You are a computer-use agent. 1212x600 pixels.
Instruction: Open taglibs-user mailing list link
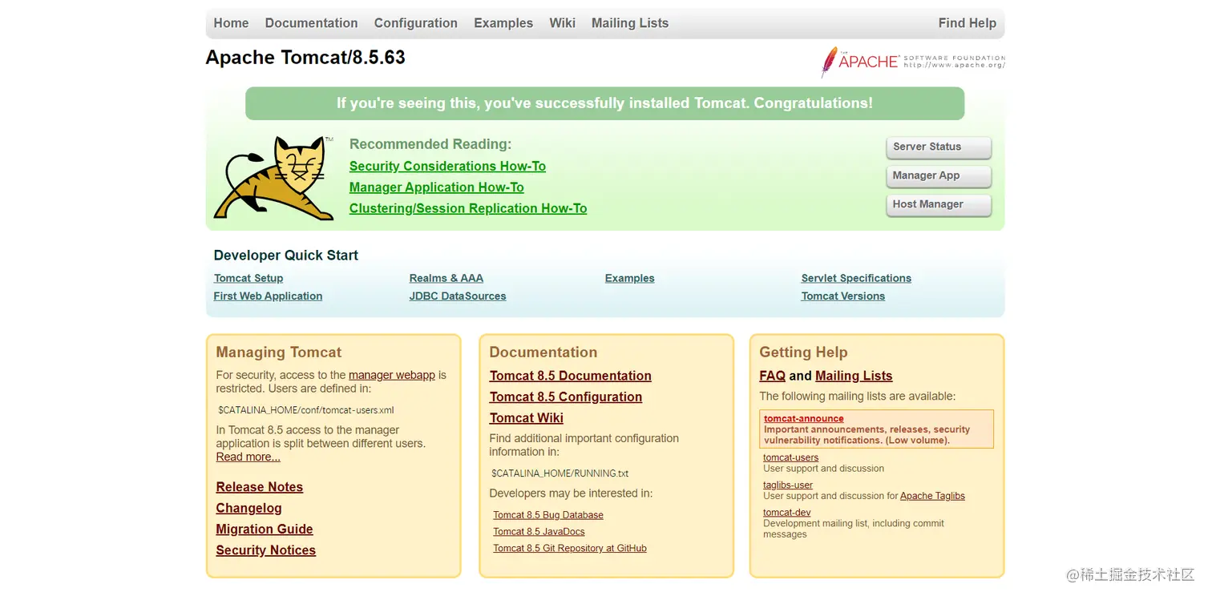[788, 485]
